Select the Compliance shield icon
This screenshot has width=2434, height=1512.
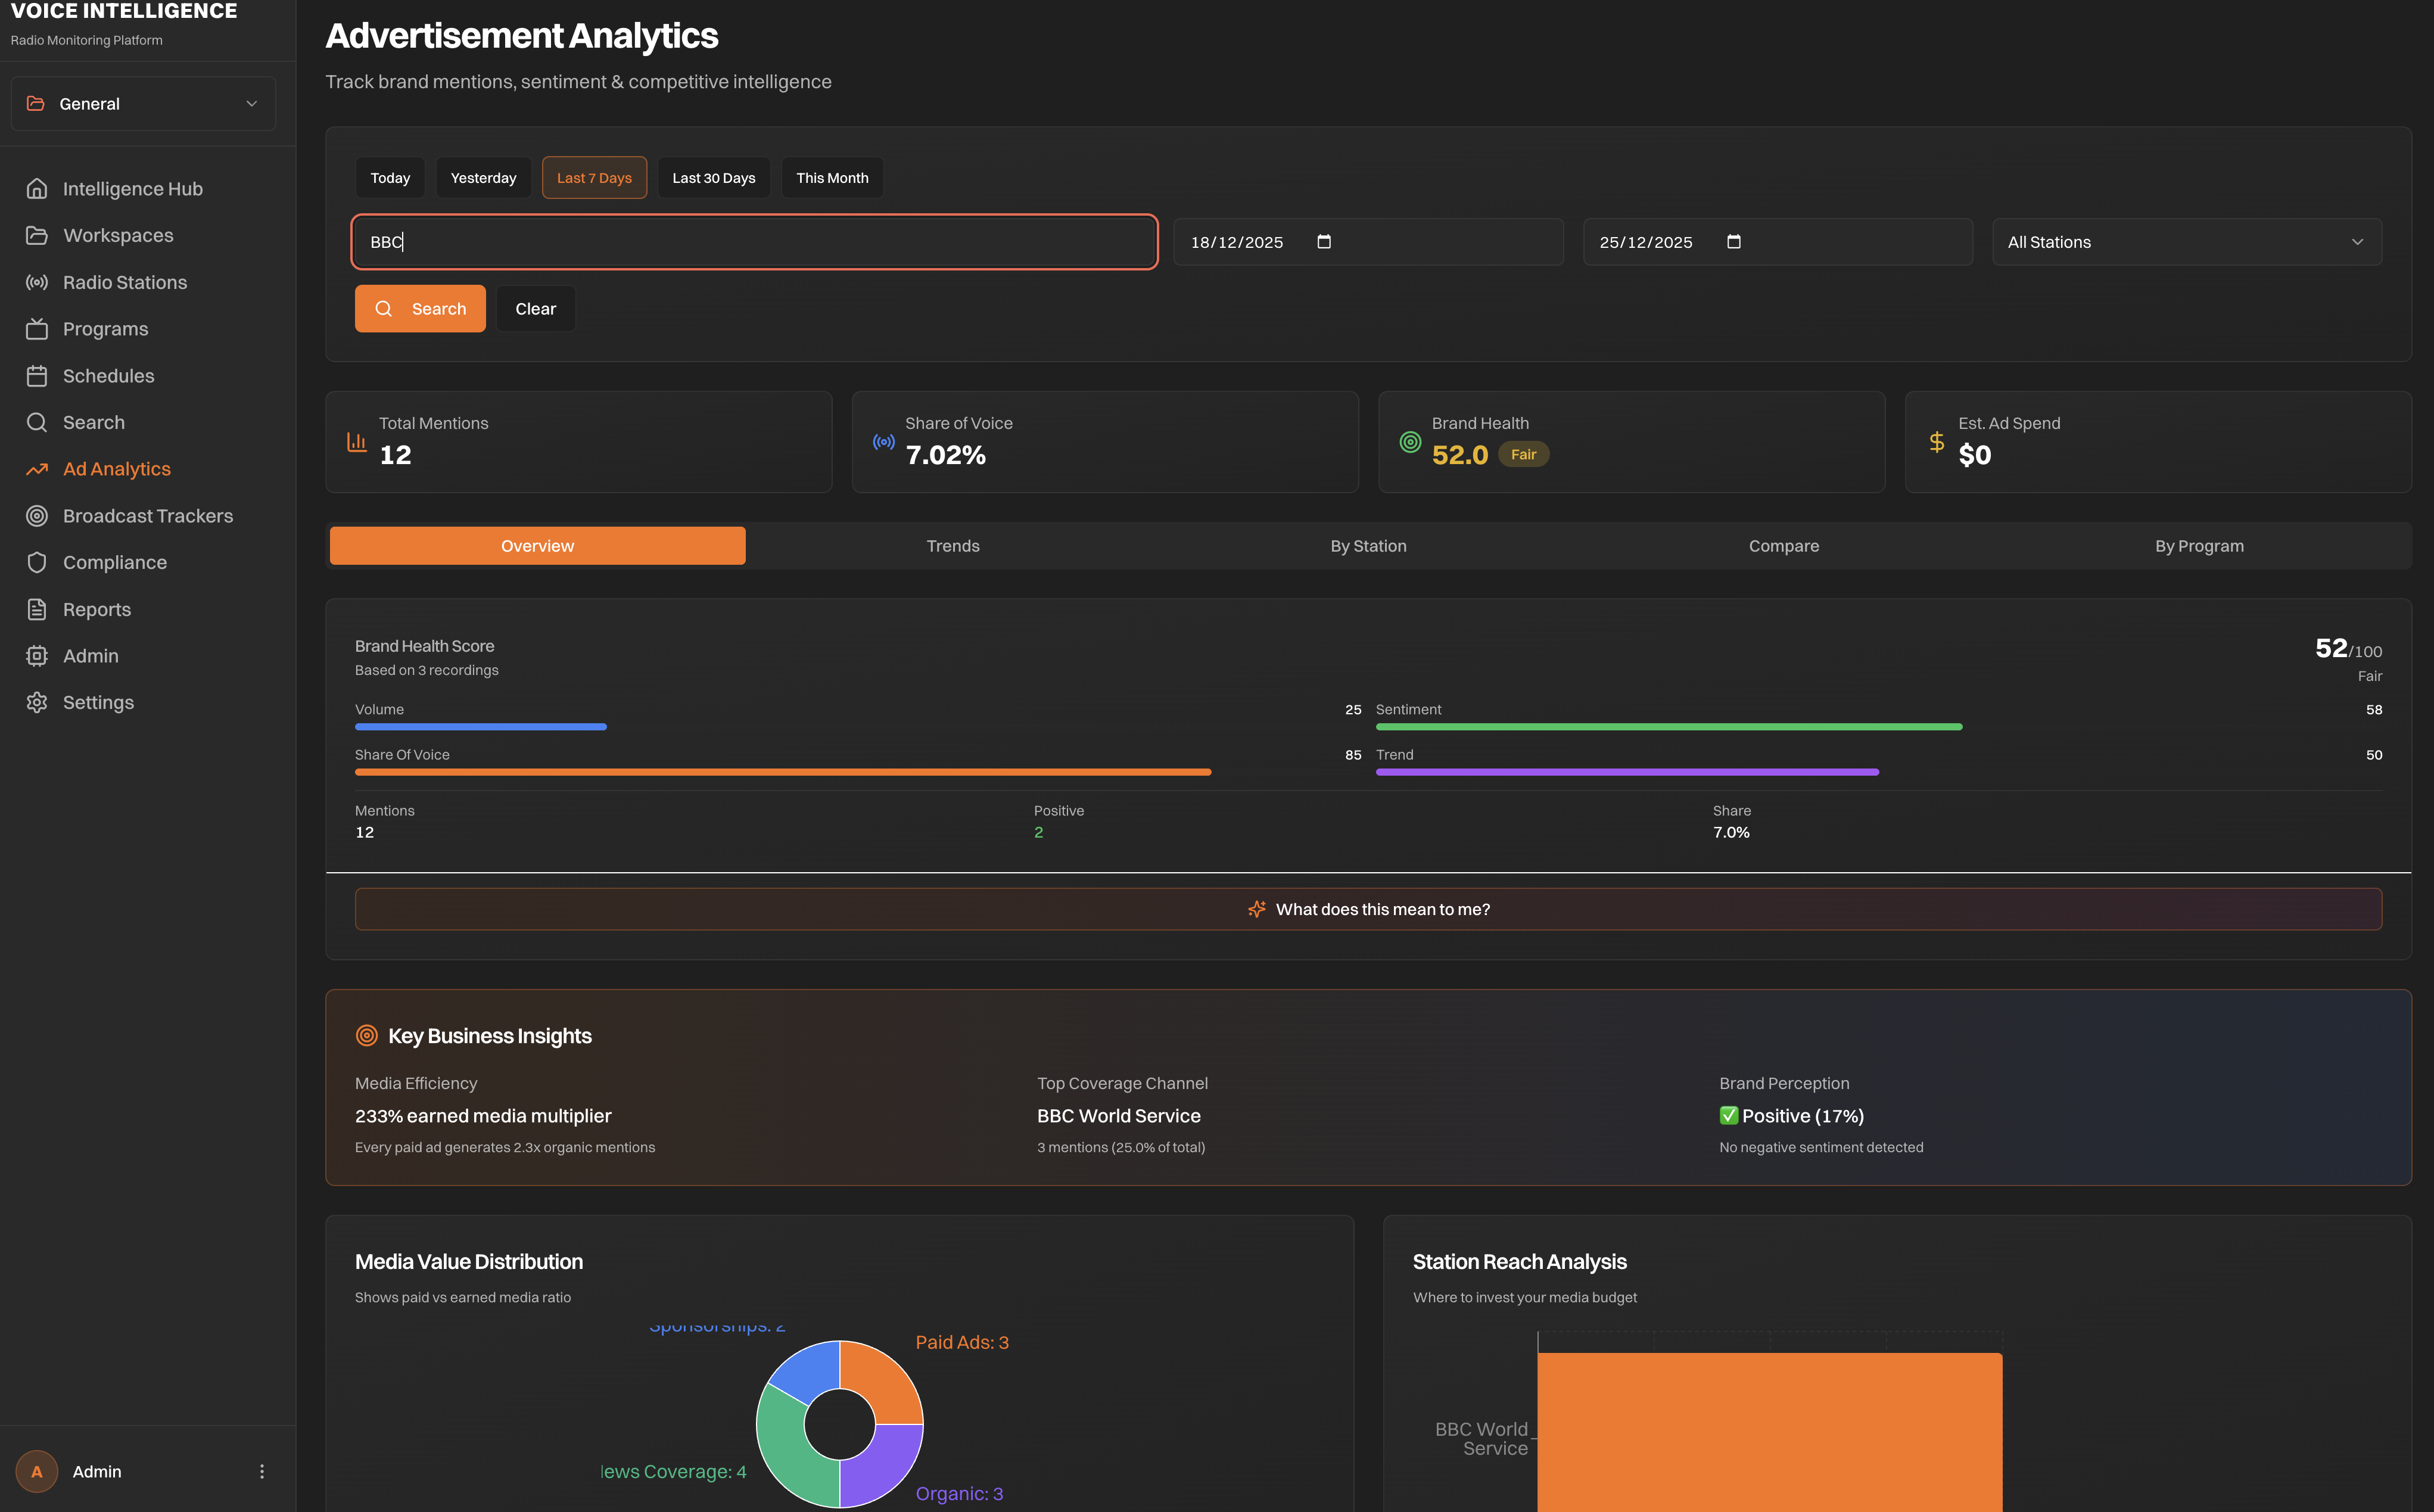pyautogui.click(x=37, y=562)
